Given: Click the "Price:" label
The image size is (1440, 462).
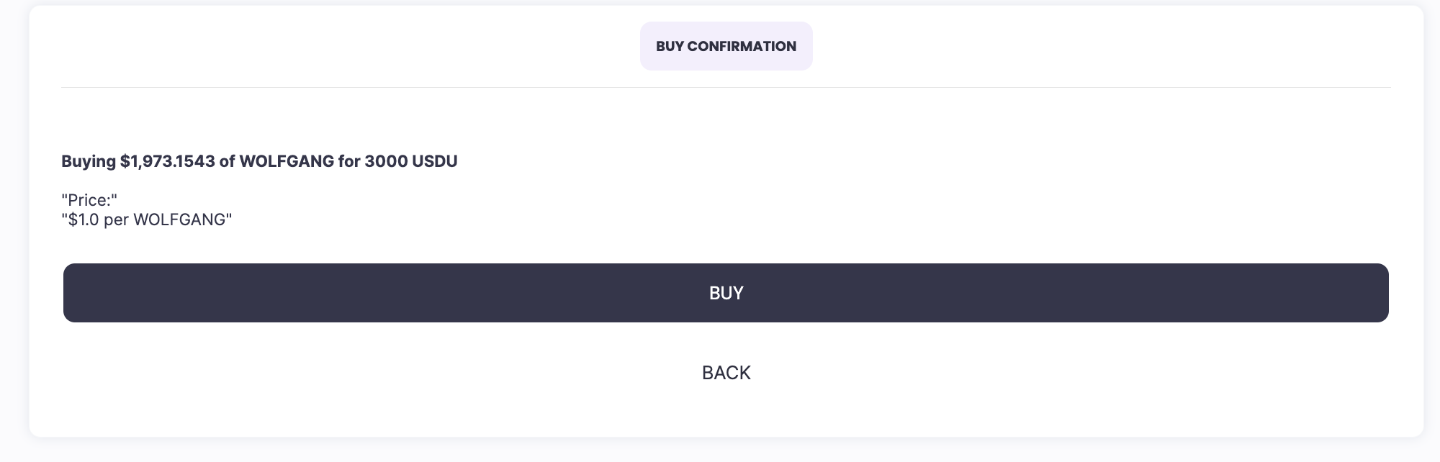Looking at the screenshot, I should click(x=89, y=200).
